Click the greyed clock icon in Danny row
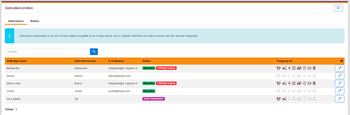Image resolution: width=350 pixels, height=115 pixels. (x=305, y=76)
